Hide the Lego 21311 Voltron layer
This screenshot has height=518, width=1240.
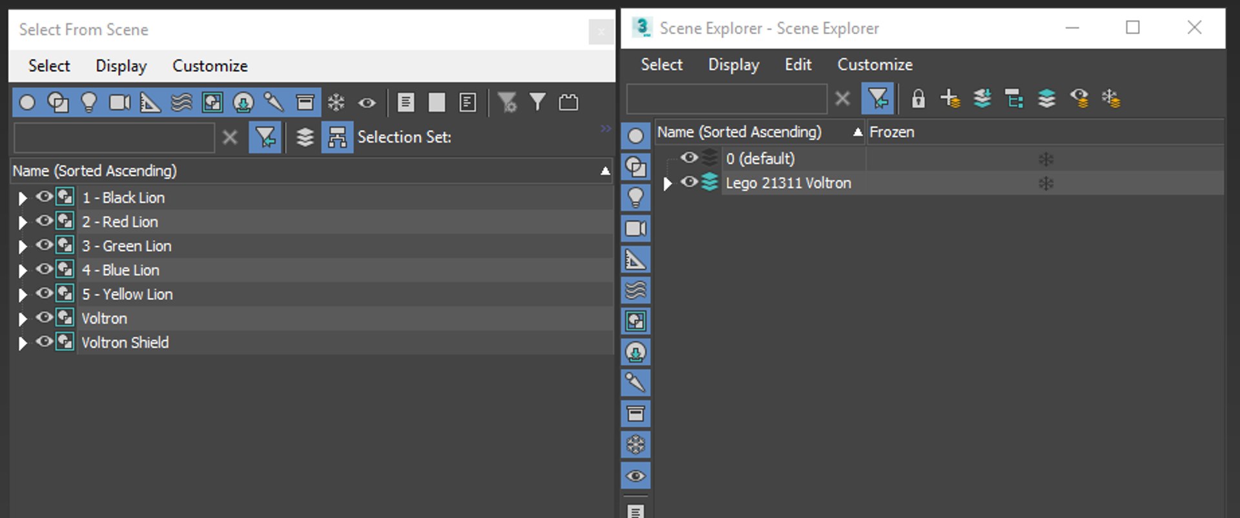pos(689,183)
